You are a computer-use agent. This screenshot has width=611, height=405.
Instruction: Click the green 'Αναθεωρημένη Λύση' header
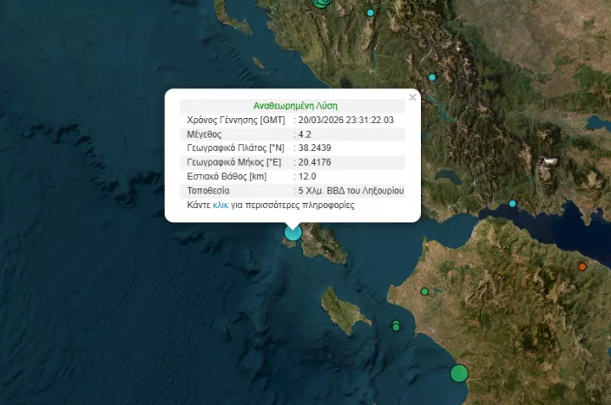(x=295, y=106)
